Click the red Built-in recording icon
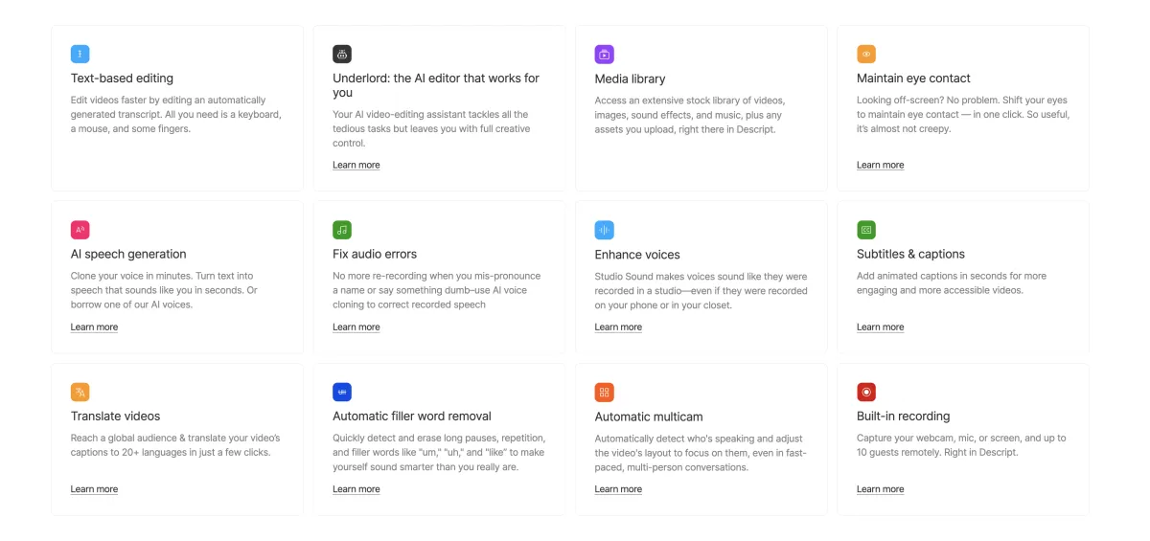This screenshot has width=1150, height=541. (866, 392)
